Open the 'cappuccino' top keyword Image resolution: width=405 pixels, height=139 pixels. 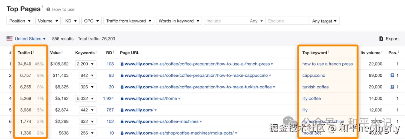pyautogui.click(x=314, y=75)
